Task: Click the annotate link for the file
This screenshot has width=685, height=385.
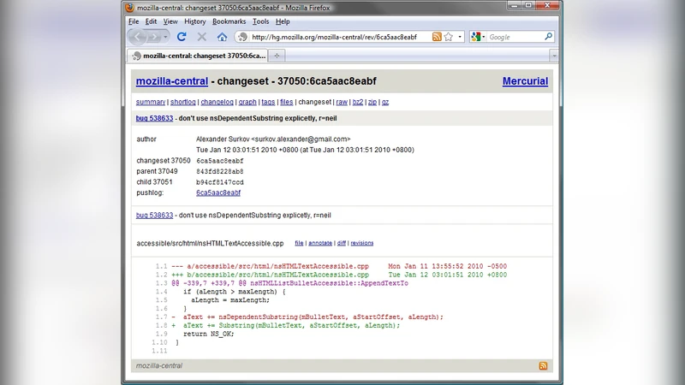Action: pyautogui.click(x=319, y=243)
